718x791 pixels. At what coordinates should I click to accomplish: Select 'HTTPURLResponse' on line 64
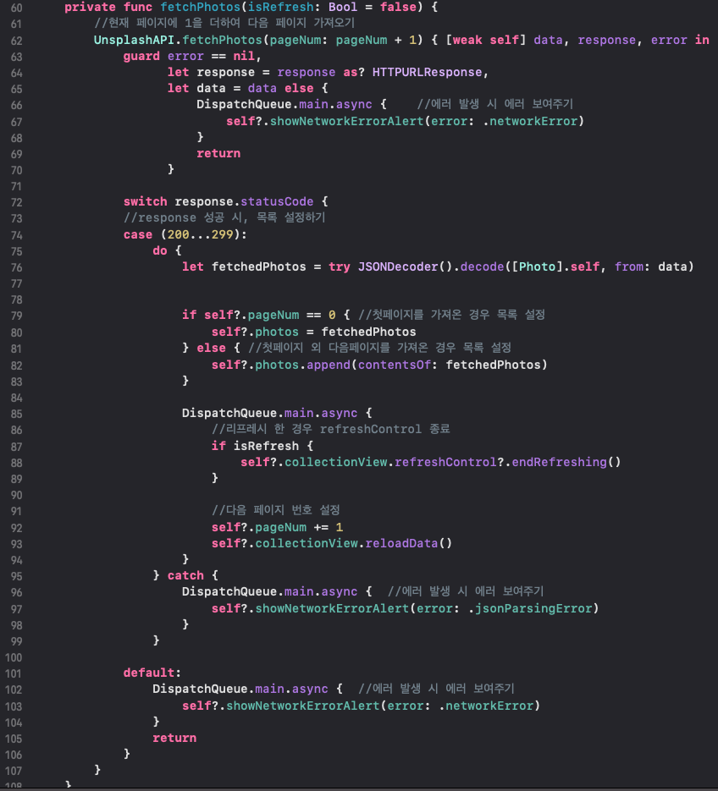tap(428, 72)
